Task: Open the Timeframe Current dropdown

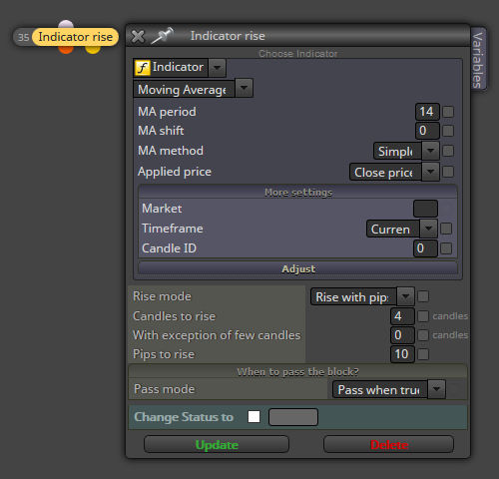Action: click(x=428, y=229)
